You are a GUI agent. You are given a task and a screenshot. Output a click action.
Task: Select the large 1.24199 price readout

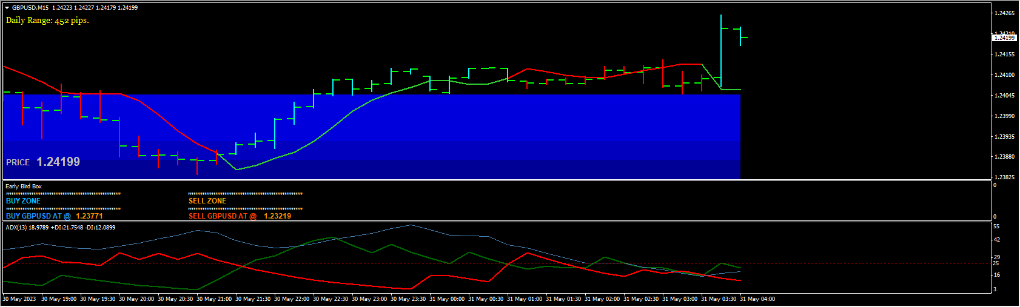58,162
